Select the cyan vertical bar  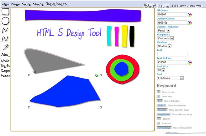click(109, 36)
